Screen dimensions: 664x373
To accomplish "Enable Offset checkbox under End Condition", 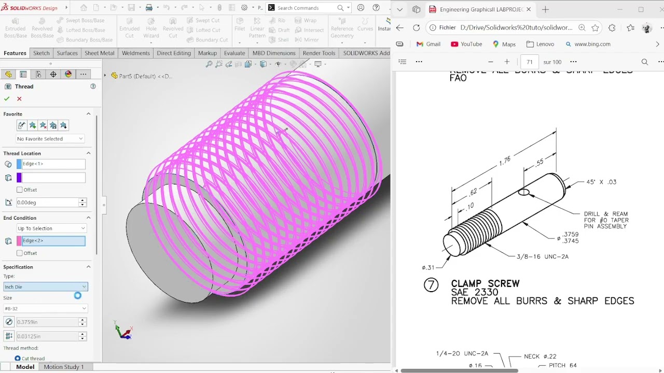I will [20, 253].
